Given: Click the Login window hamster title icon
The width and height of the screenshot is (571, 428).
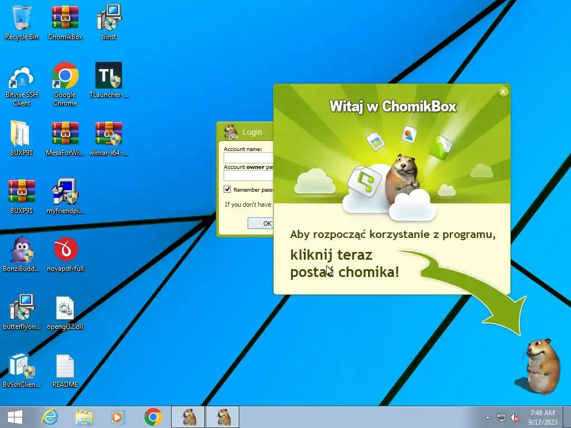Looking at the screenshot, I should (x=230, y=132).
